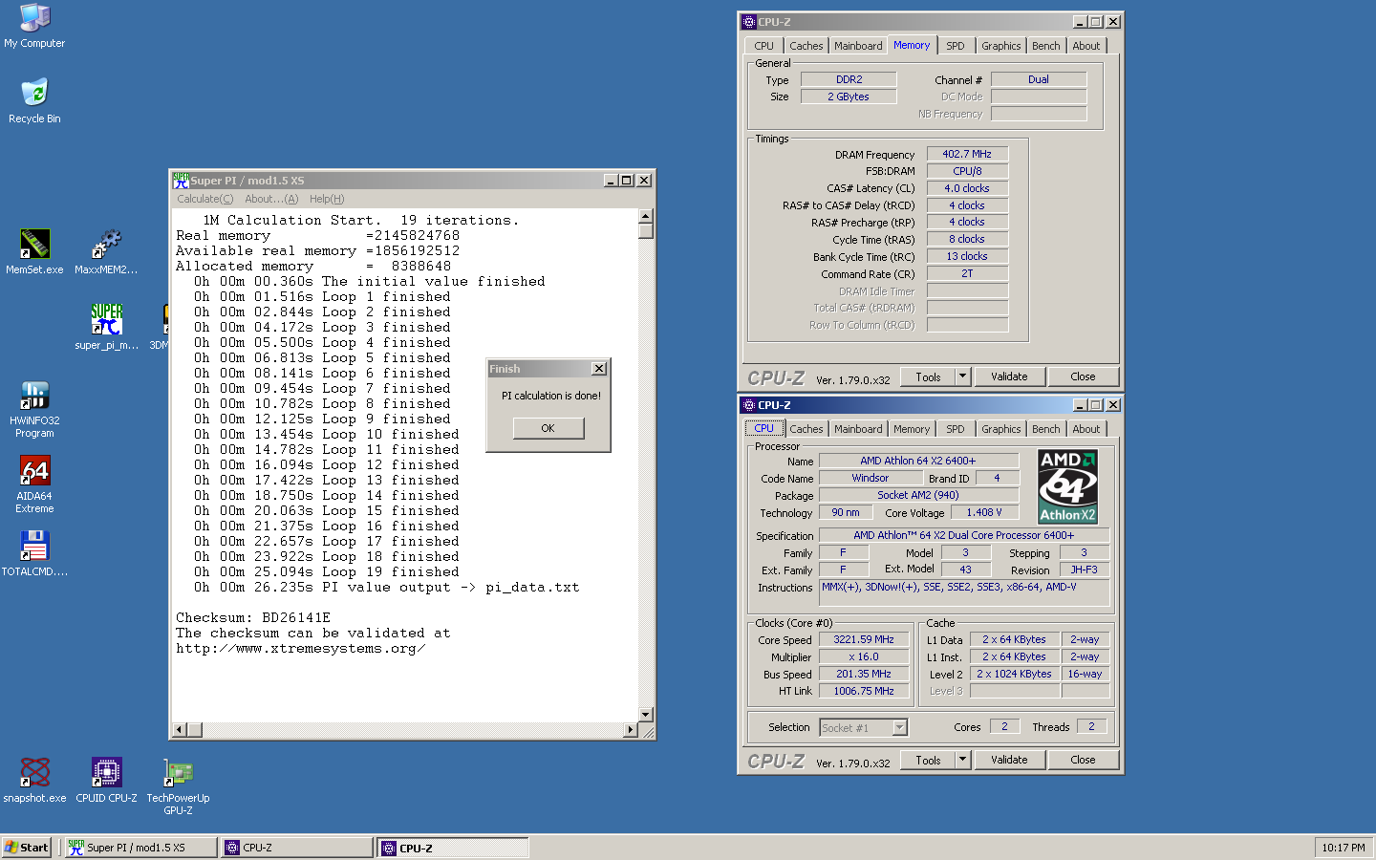The width and height of the screenshot is (1376, 860).
Task: Click top CPU-Z window title icon
Action: pos(749,22)
